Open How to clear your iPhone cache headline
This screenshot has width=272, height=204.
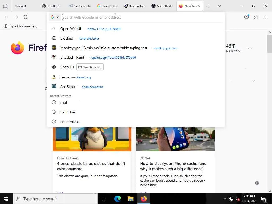173,166
